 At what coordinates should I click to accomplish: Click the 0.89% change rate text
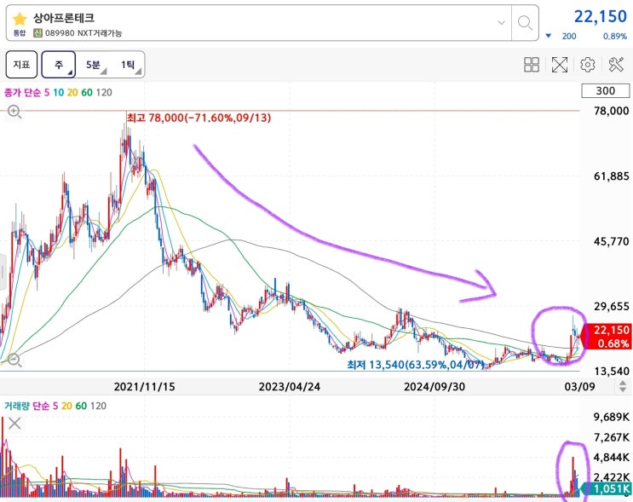615,37
